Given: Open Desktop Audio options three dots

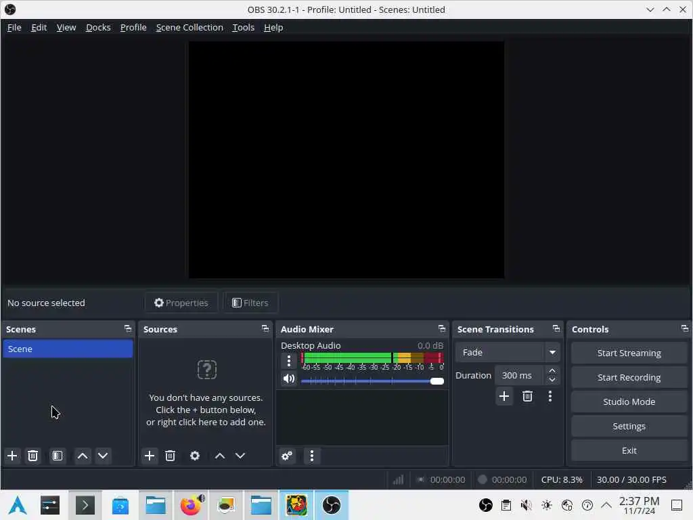Looking at the screenshot, I should pyautogui.click(x=288, y=361).
